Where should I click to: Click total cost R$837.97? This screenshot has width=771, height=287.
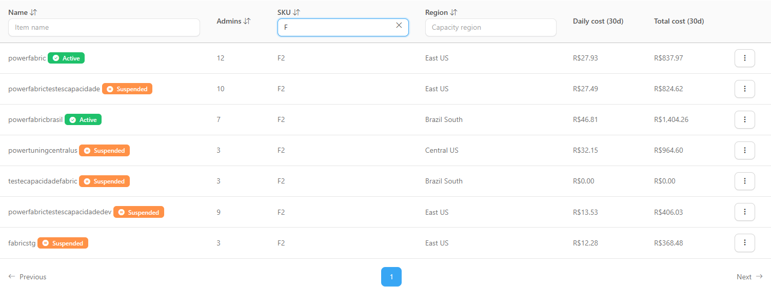(x=668, y=58)
